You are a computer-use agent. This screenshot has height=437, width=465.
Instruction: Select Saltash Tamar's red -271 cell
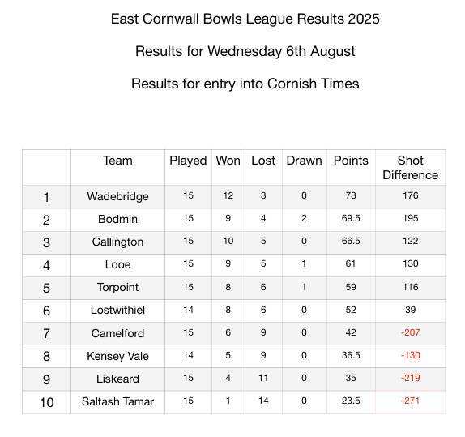[411, 402]
